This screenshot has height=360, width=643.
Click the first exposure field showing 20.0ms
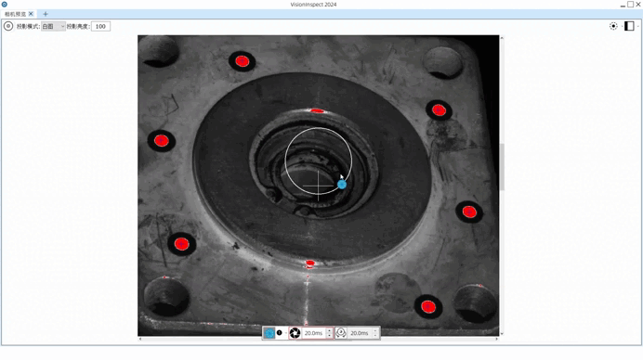pyautogui.click(x=314, y=333)
